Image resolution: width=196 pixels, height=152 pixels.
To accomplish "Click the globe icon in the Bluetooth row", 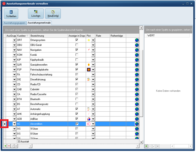I will coord(137,99).
